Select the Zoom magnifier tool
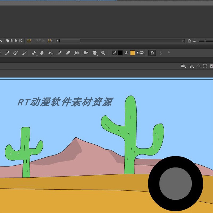 pyautogui.click(x=103, y=53)
